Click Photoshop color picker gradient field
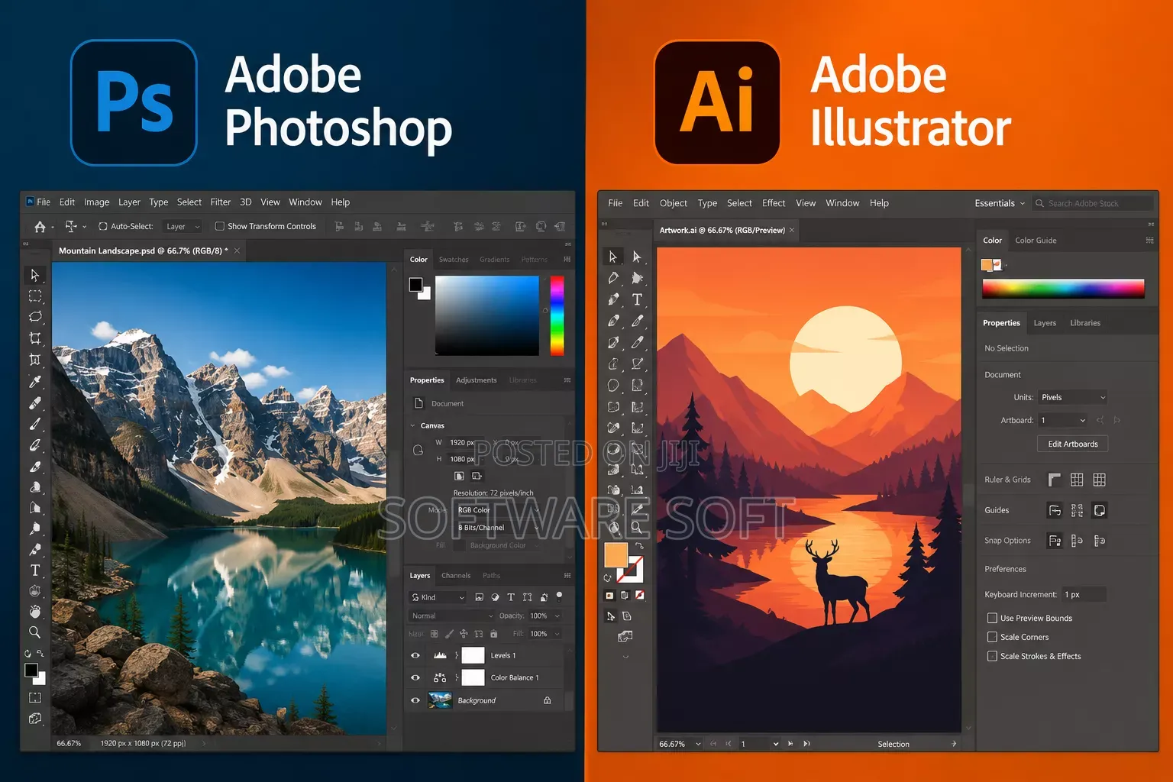Screen dimensions: 1173x782 point(487,315)
